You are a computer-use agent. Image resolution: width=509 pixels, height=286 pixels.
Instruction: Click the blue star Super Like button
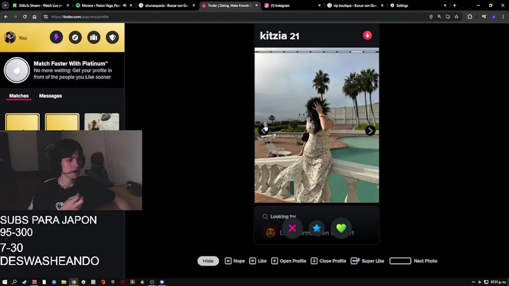coord(317,228)
